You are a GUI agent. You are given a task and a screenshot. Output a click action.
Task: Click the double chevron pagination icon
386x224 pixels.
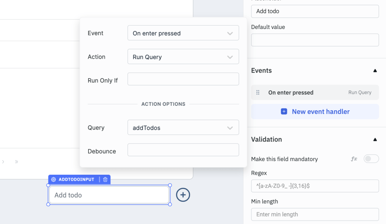coord(16,162)
